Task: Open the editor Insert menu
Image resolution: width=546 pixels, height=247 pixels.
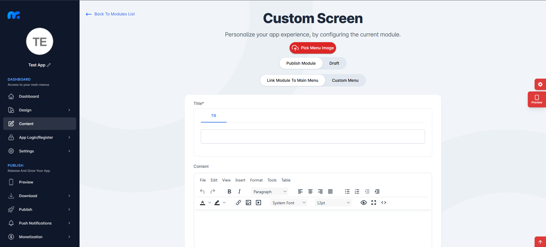Action: coord(240,180)
